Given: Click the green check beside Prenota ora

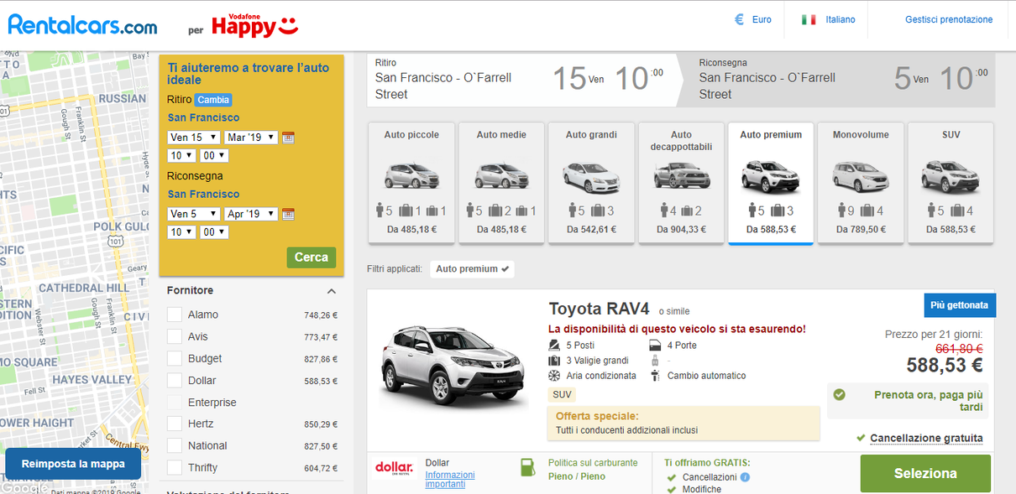Looking at the screenshot, I should [x=839, y=394].
